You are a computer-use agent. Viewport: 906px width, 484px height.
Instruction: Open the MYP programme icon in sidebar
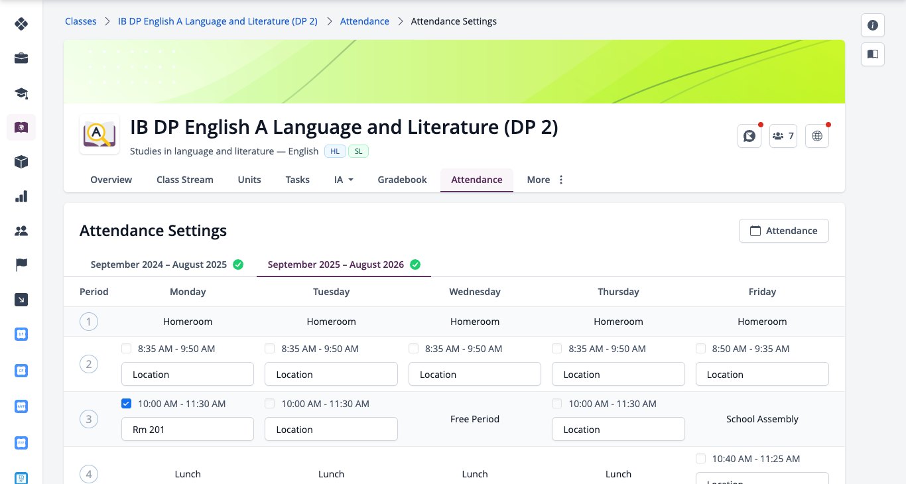[21, 406]
